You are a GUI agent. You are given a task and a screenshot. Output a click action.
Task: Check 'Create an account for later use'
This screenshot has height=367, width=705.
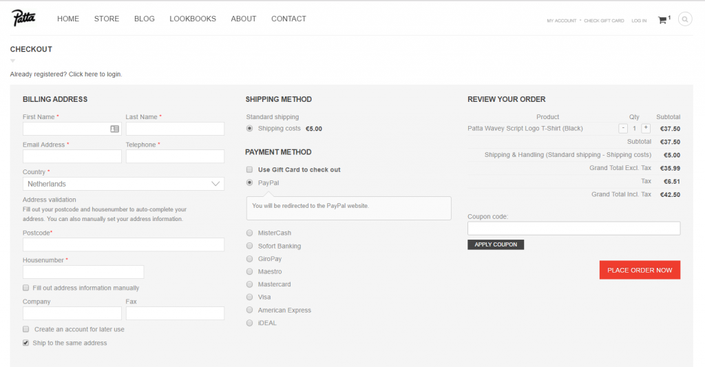(x=26, y=329)
